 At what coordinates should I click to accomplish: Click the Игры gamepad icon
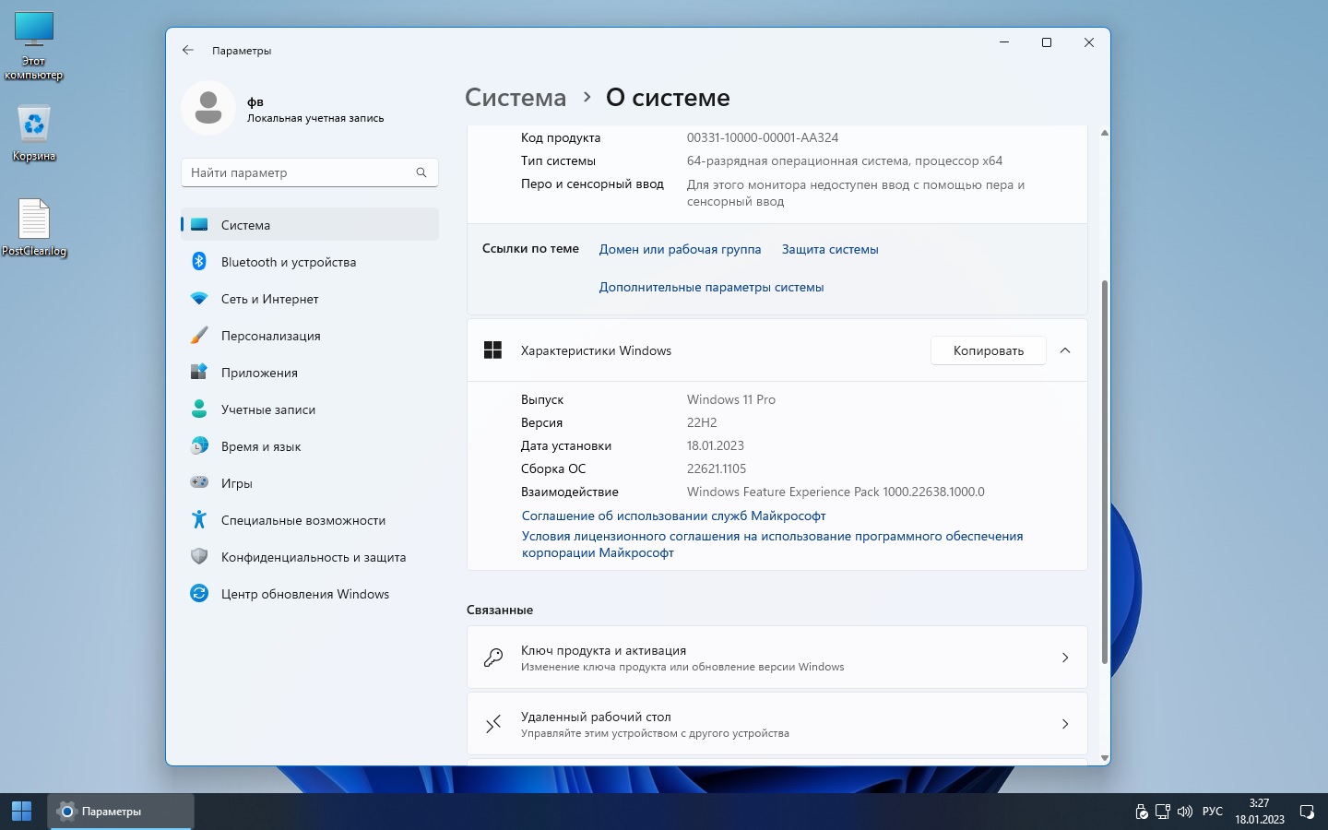click(199, 482)
